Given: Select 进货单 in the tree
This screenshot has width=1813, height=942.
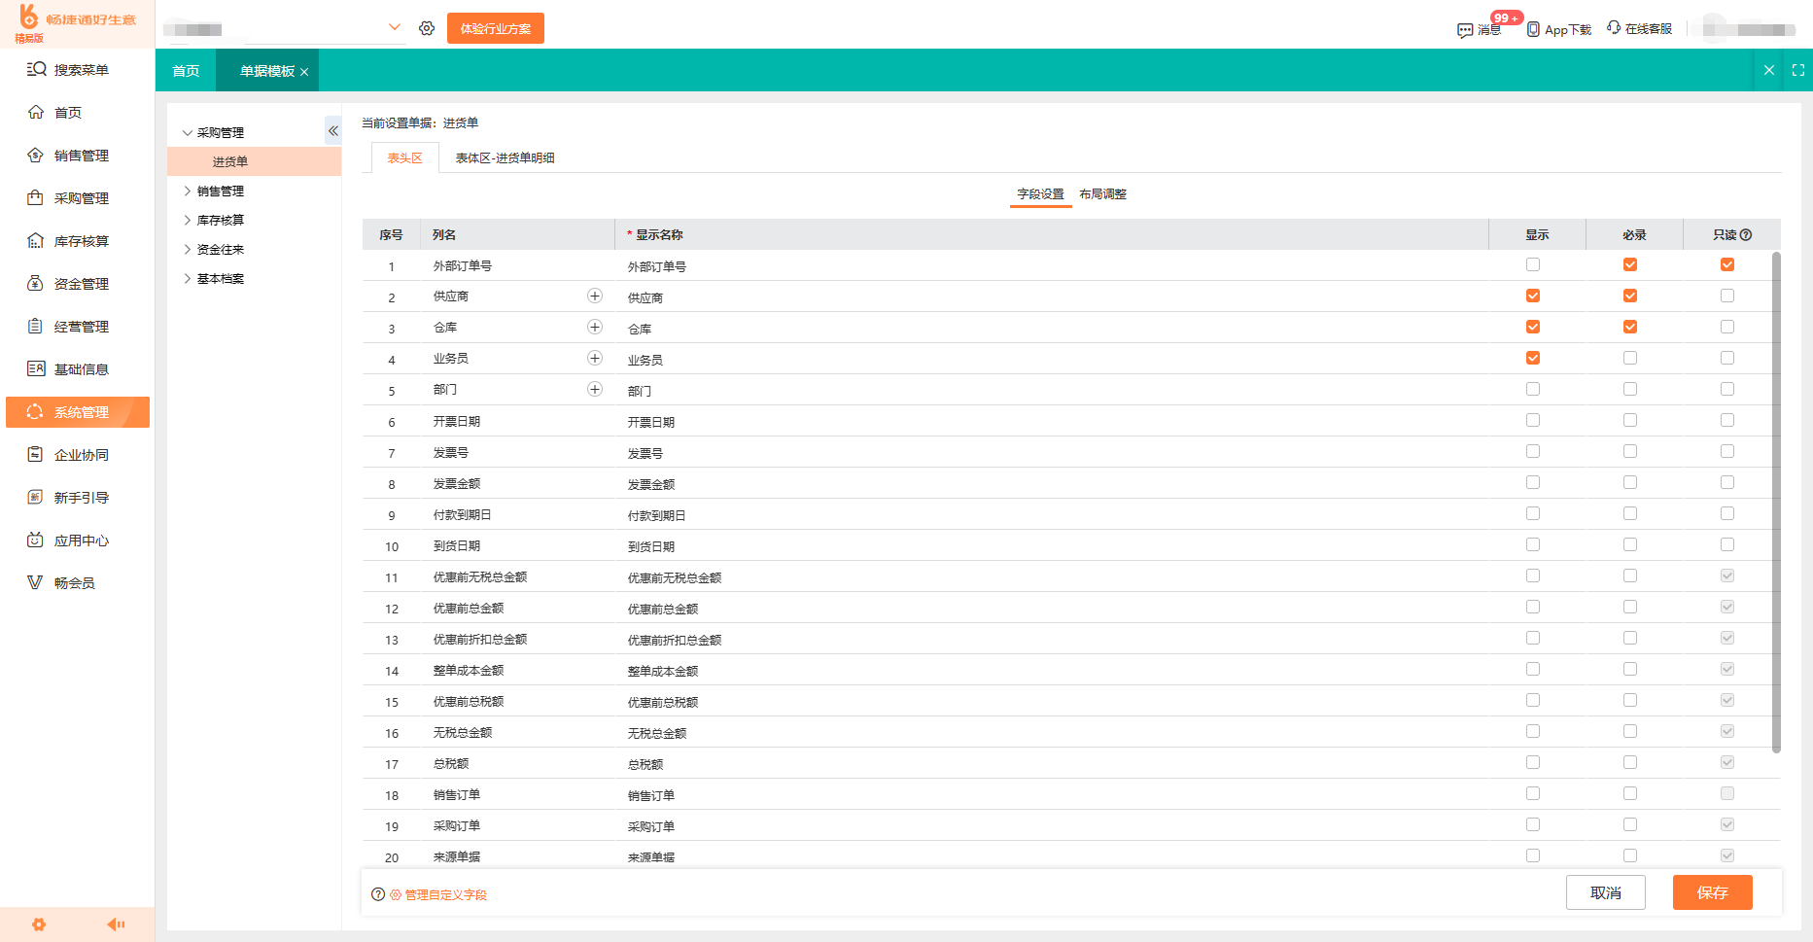Looking at the screenshot, I should pyautogui.click(x=254, y=161).
